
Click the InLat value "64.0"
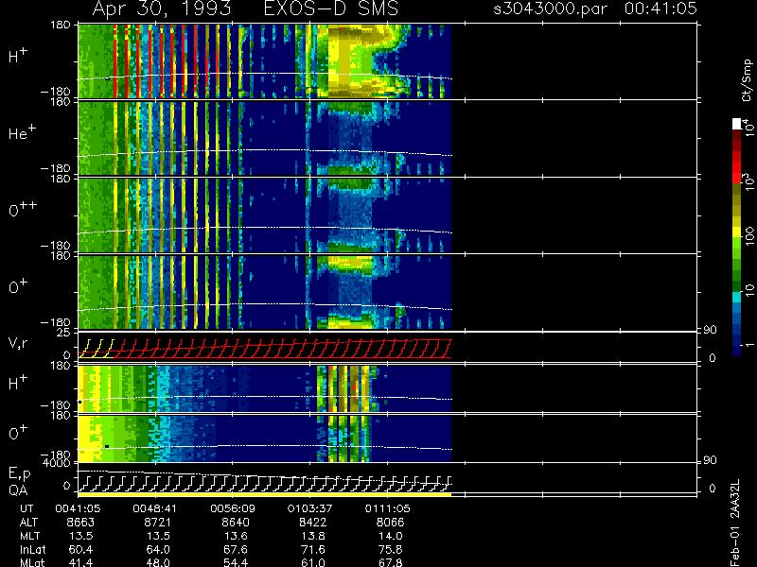click(158, 549)
